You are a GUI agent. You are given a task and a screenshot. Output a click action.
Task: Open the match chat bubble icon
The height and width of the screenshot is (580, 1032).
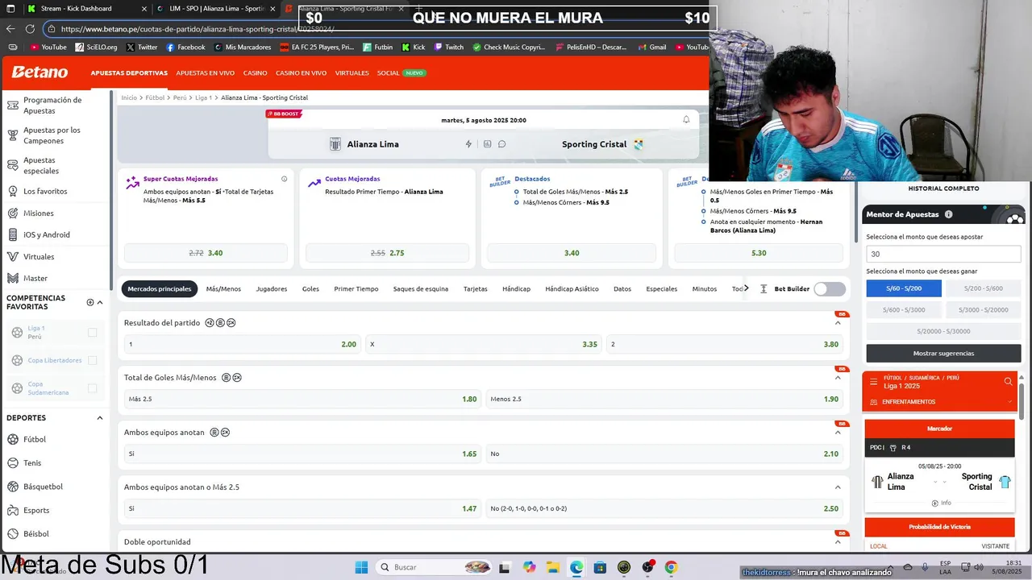pos(501,144)
